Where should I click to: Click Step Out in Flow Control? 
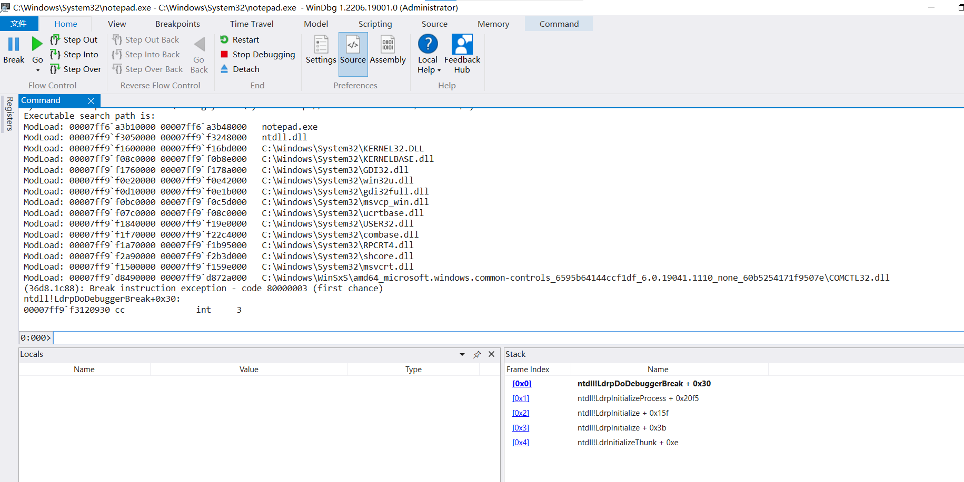74,40
